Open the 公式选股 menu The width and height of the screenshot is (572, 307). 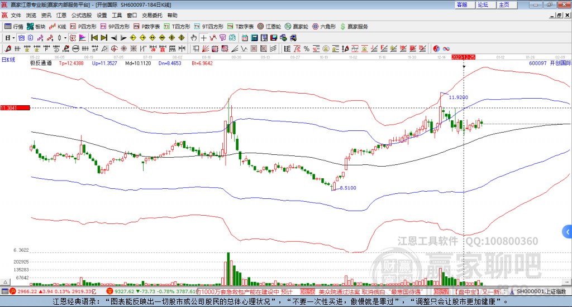tap(82, 15)
